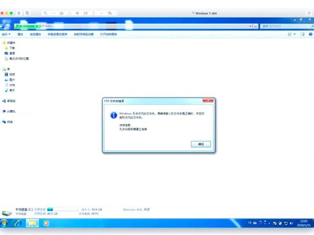Click 打开控制面板 in the toolbar
Viewport: 314px width, 235px height.
click(x=109, y=34)
